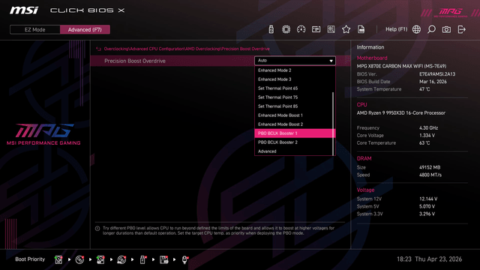Take a screenshot with the camera icon
The image size is (480, 270).
coord(446,29)
